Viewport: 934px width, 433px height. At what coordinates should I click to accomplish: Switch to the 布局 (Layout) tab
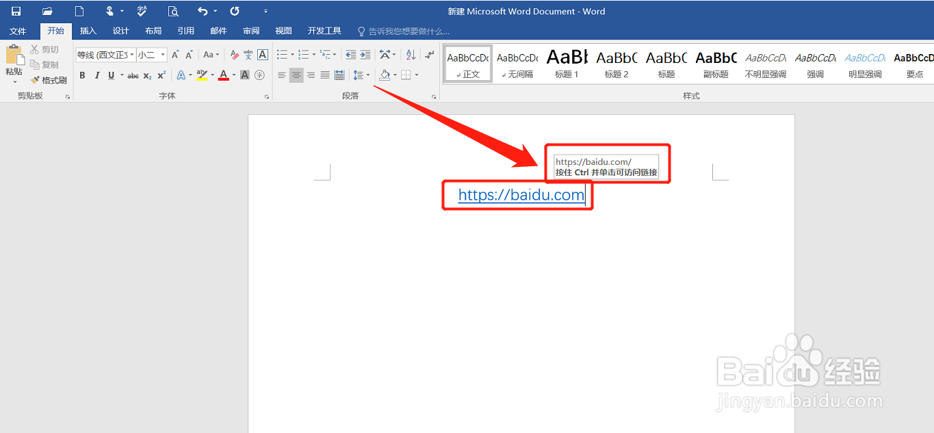[153, 31]
